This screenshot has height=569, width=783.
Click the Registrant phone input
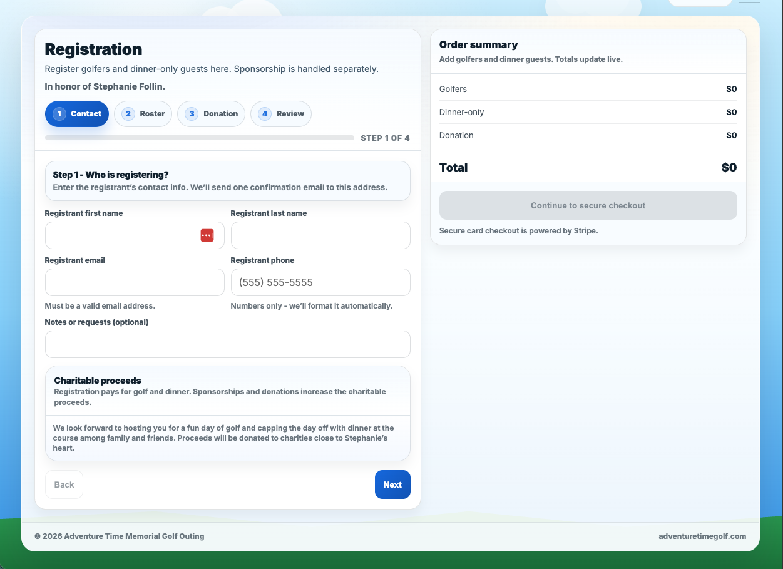[320, 282]
